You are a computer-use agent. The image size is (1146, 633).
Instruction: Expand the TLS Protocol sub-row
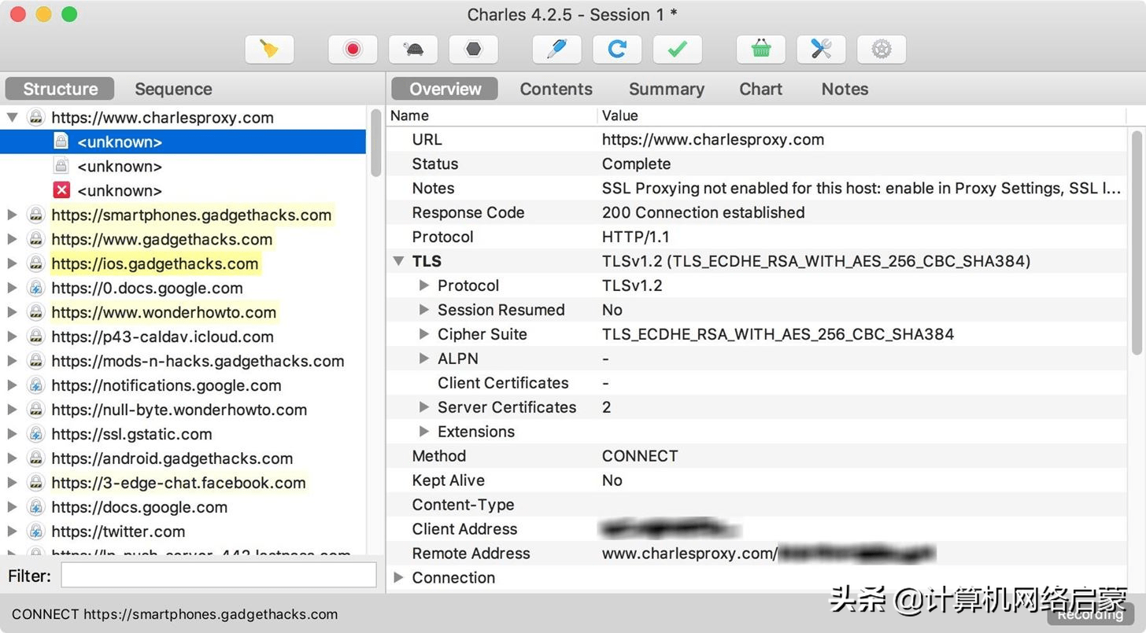point(424,285)
